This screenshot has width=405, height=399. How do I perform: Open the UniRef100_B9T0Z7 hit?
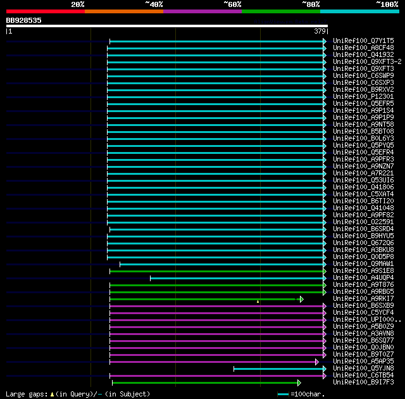click(363, 355)
